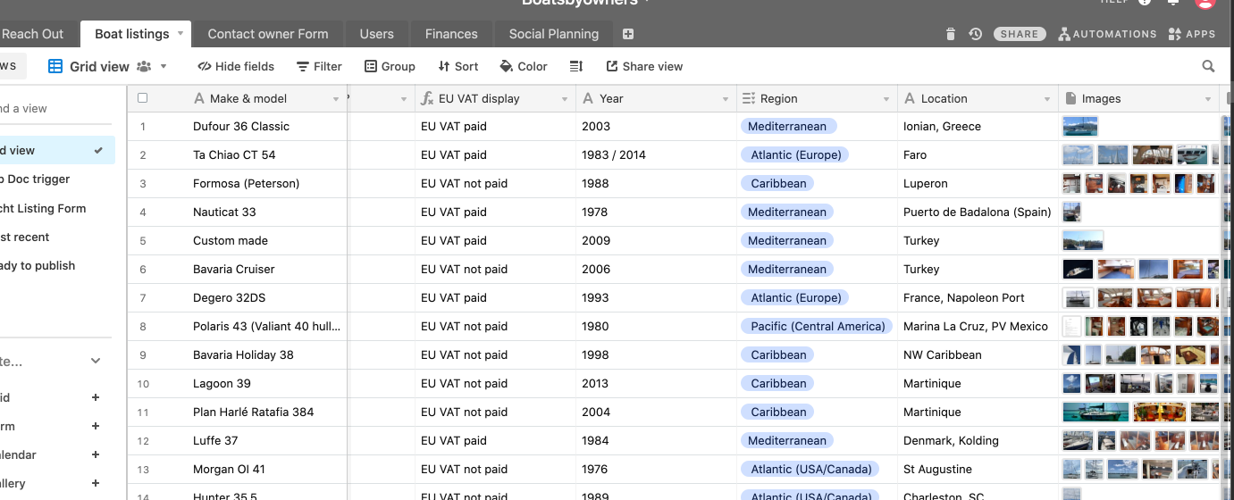Click Atlantic (Europe) tag in Faro row
Viewport: 1234px width, 500px height.
(796, 155)
